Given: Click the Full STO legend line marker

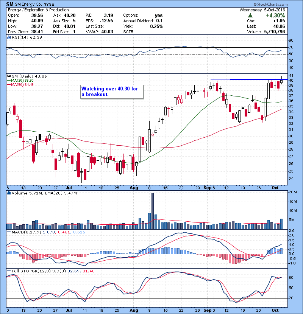Looking at the screenshot, I should (9, 271).
